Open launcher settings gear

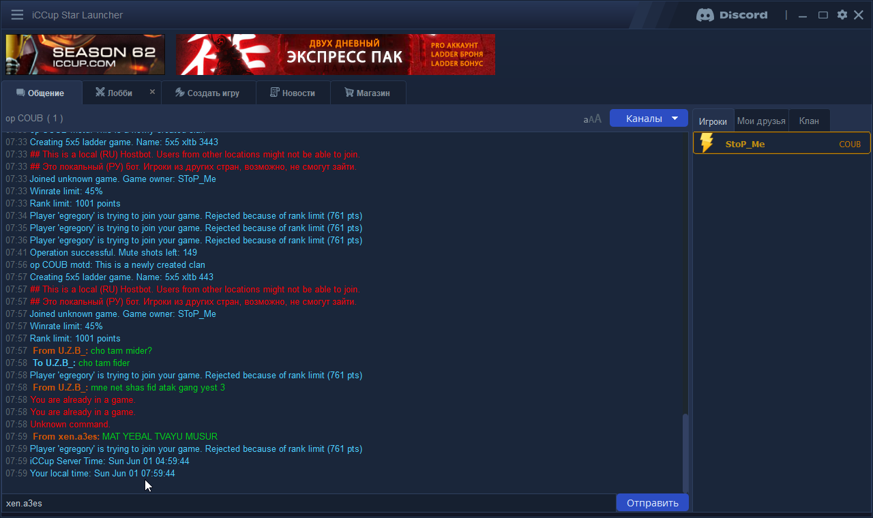point(842,15)
